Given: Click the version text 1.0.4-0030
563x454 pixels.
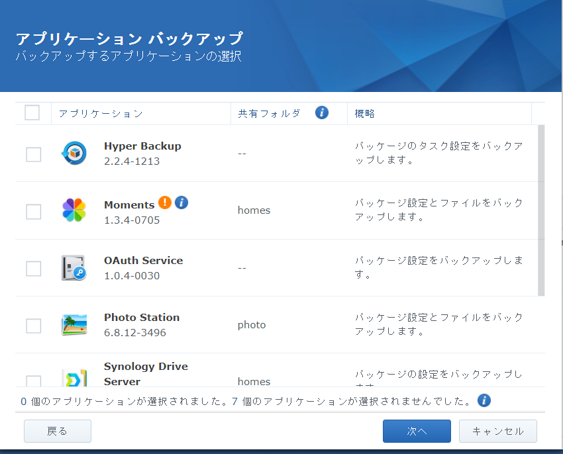Looking at the screenshot, I should click(132, 275).
